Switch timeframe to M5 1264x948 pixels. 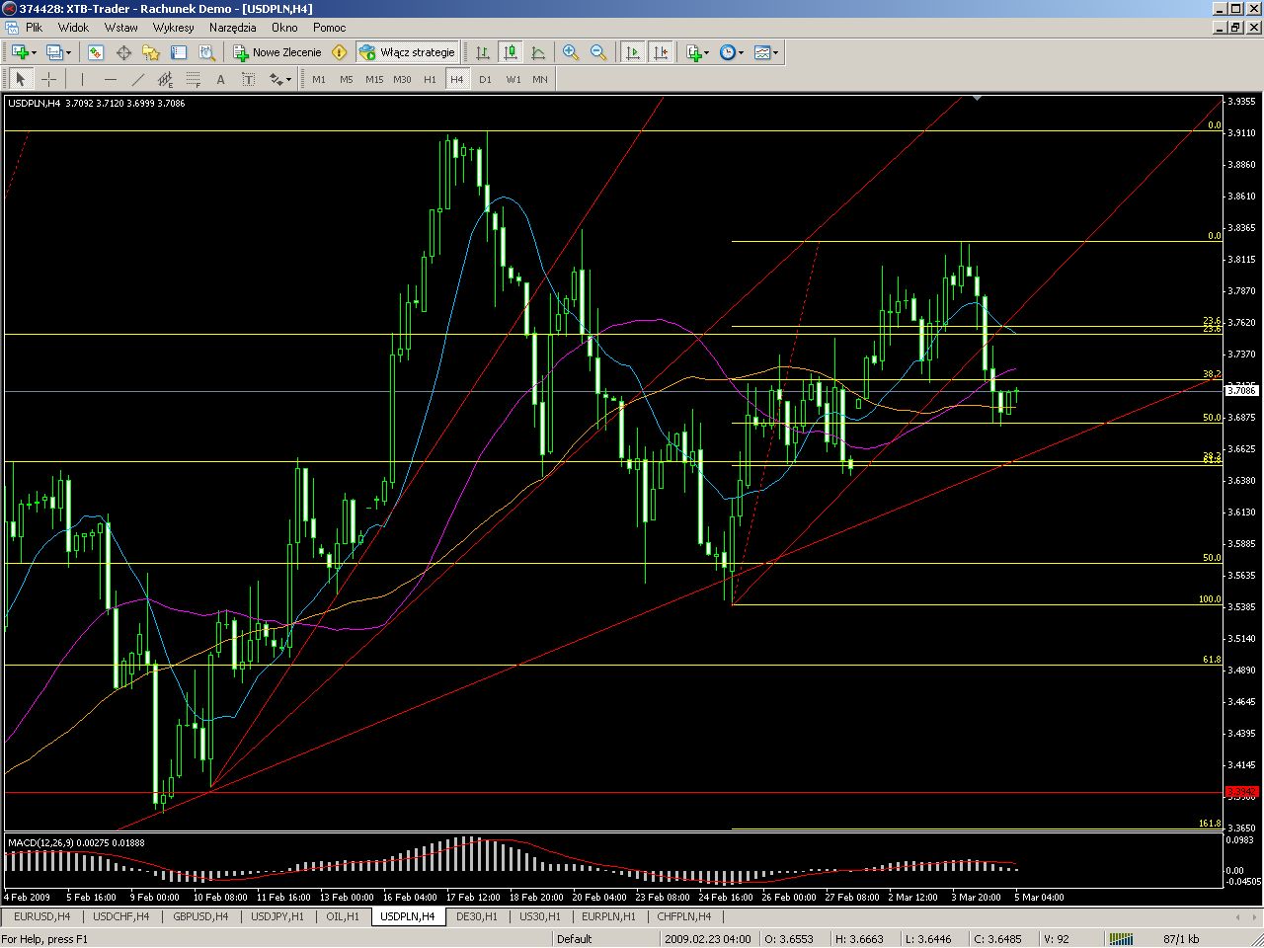346,79
